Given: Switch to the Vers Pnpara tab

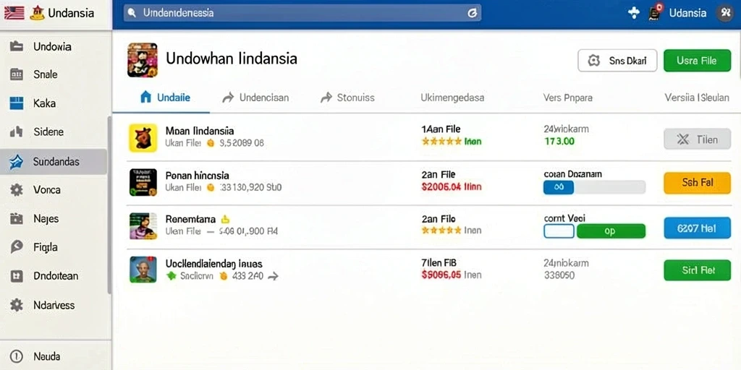Looking at the screenshot, I should [567, 98].
